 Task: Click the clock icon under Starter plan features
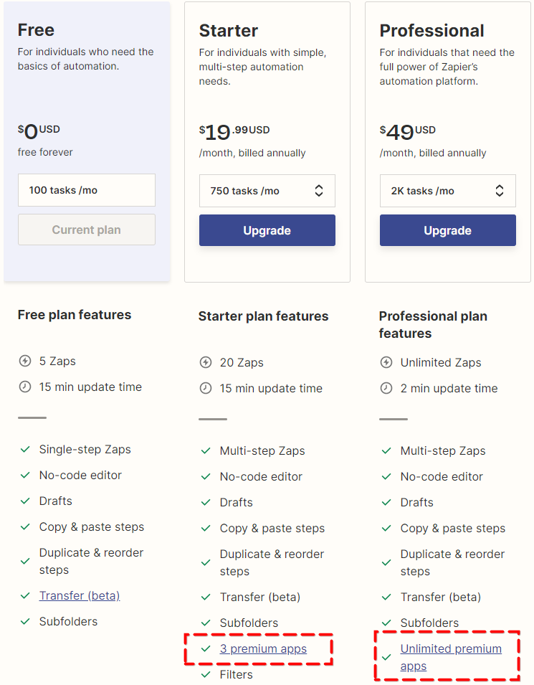point(206,389)
